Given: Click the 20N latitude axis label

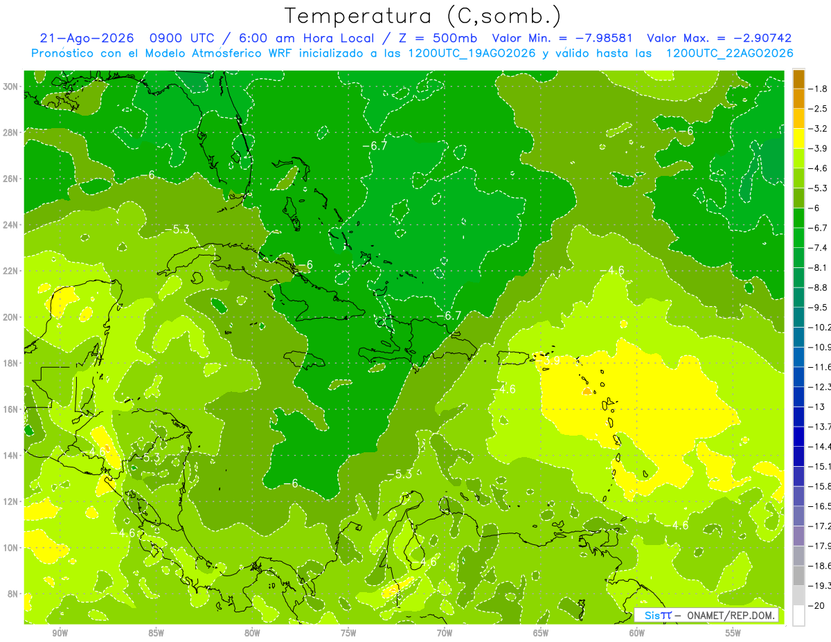Looking at the screenshot, I should [x=11, y=317].
